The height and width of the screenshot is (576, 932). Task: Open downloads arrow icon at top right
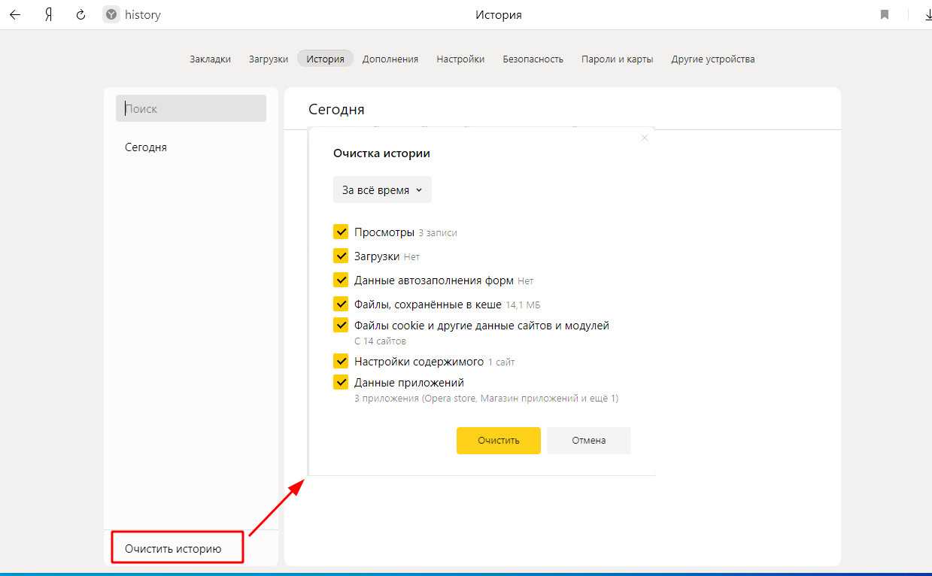927,15
